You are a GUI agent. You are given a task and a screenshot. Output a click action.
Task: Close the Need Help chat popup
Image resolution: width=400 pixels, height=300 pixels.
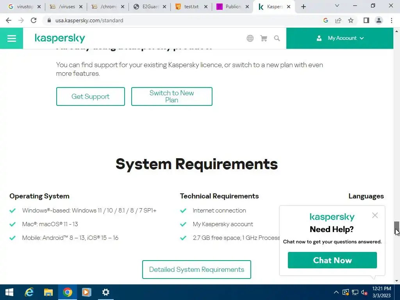coord(375,216)
